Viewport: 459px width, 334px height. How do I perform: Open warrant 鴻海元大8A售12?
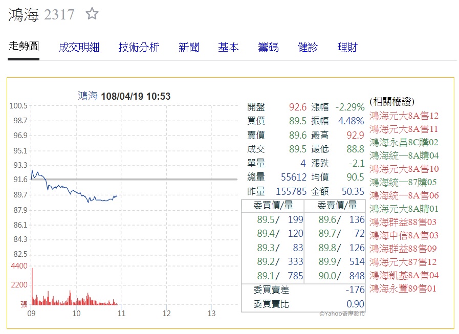[x=404, y=116]
